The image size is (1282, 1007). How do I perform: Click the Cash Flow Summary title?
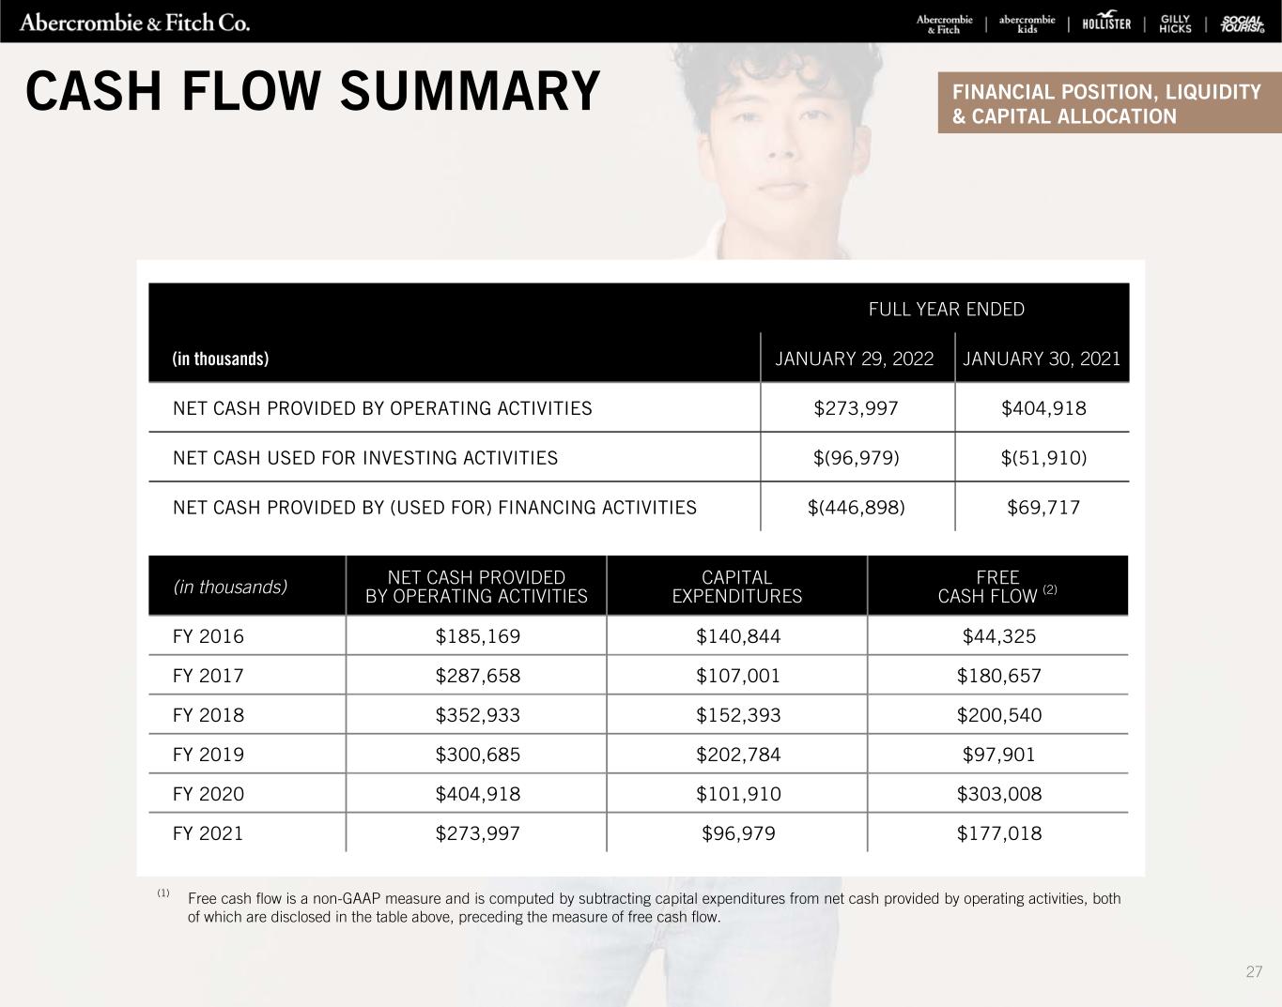coord(313,92)
